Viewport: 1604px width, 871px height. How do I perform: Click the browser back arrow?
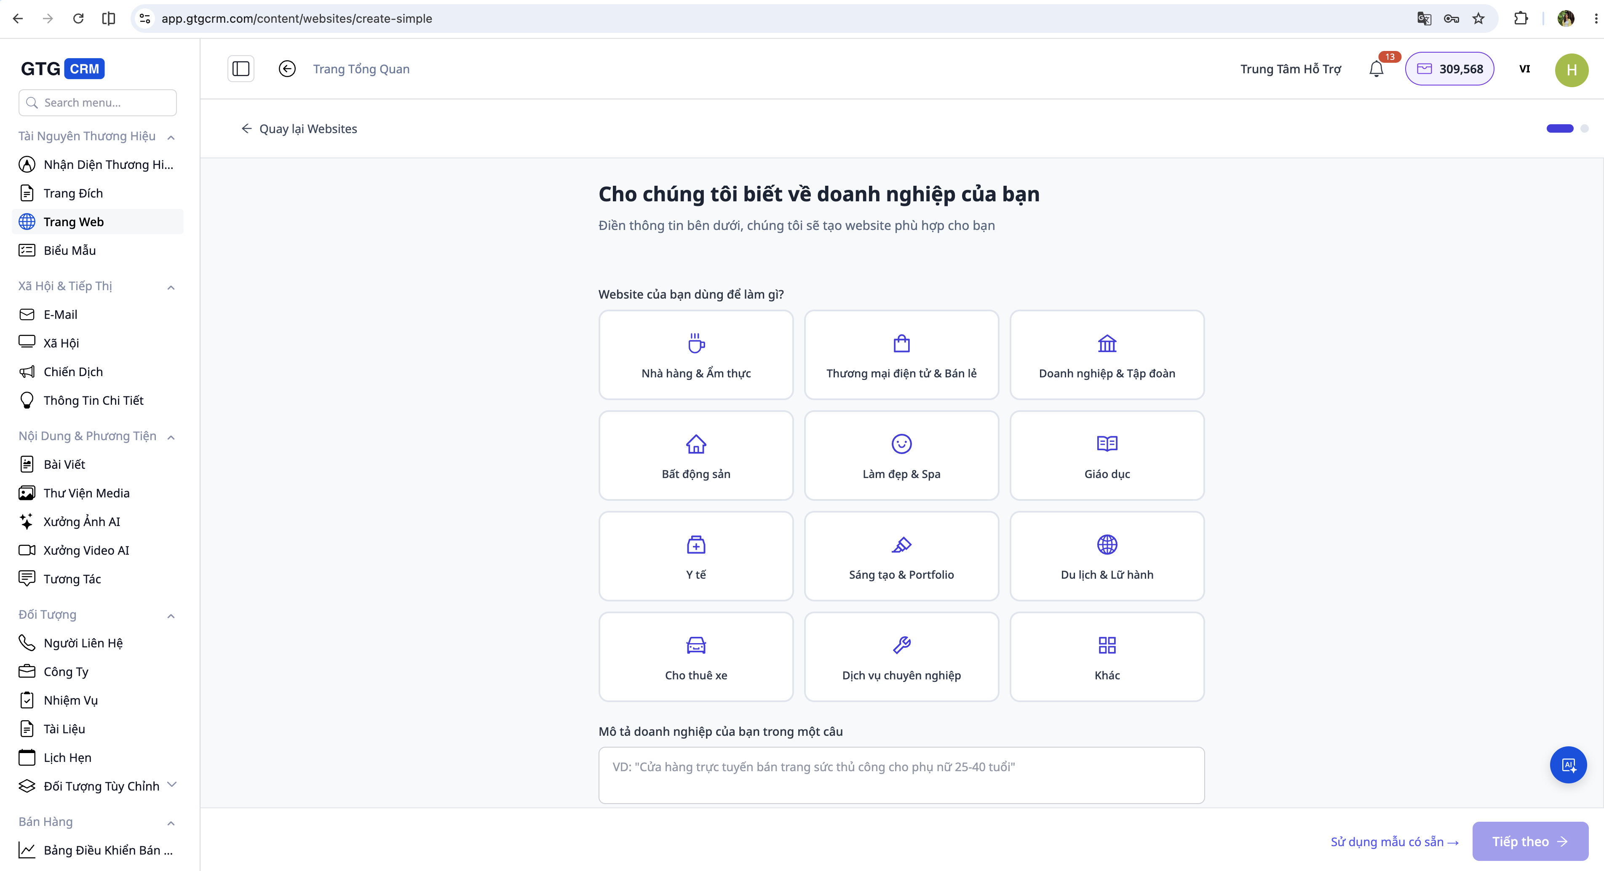tap(18, 19)
